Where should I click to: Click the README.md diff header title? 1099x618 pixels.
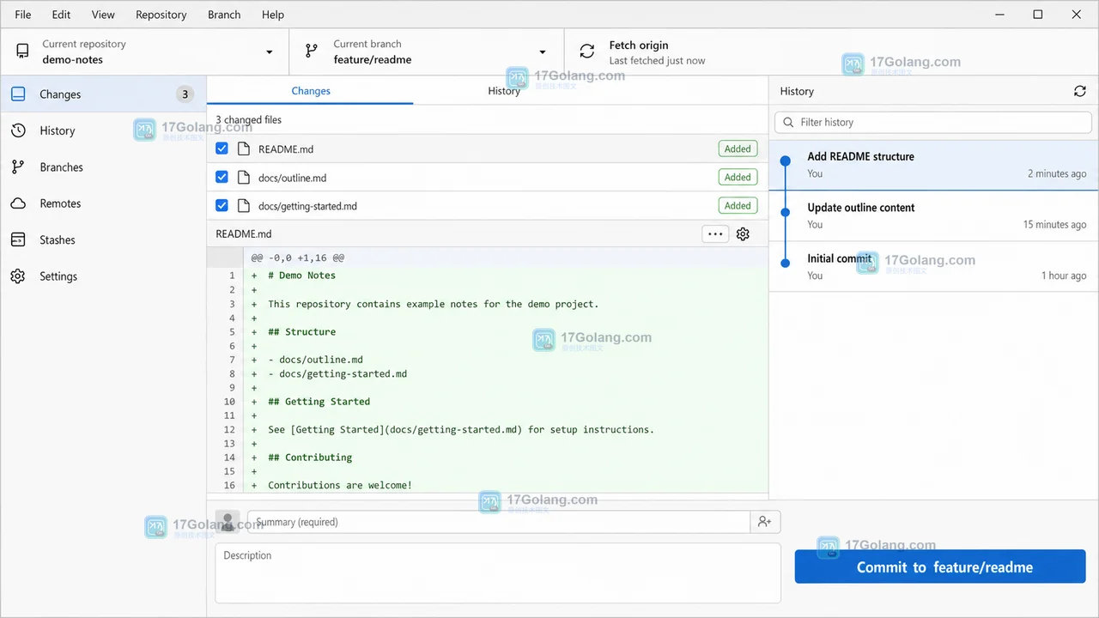point(244,233)
